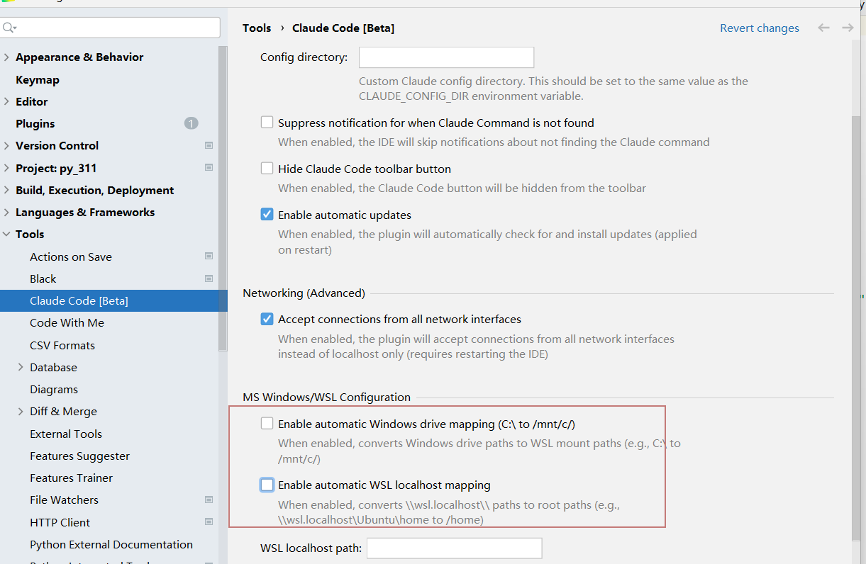Viewport: 866px width, 564px height.
Task: Enable automatic WSL localhost mapping checkbox
Action: [267, 485]
